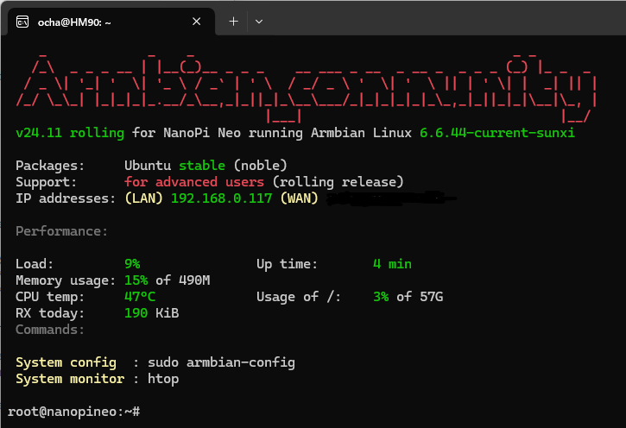Screen dimensions: 626x428
Task: Click the NanoPi Neo text
Action: (202, 133)
